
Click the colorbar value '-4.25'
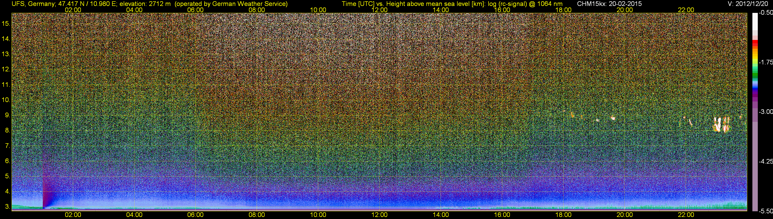766,161
